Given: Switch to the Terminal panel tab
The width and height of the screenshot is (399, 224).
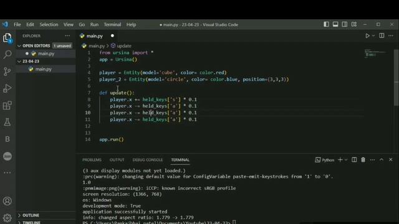Looking at the screenshot, I should click(x=180, y=160).
